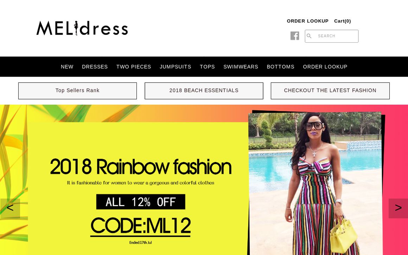Go to next slide arrow
The height and width of the screenshot is (255, 408).
click(x=398, y=208)
